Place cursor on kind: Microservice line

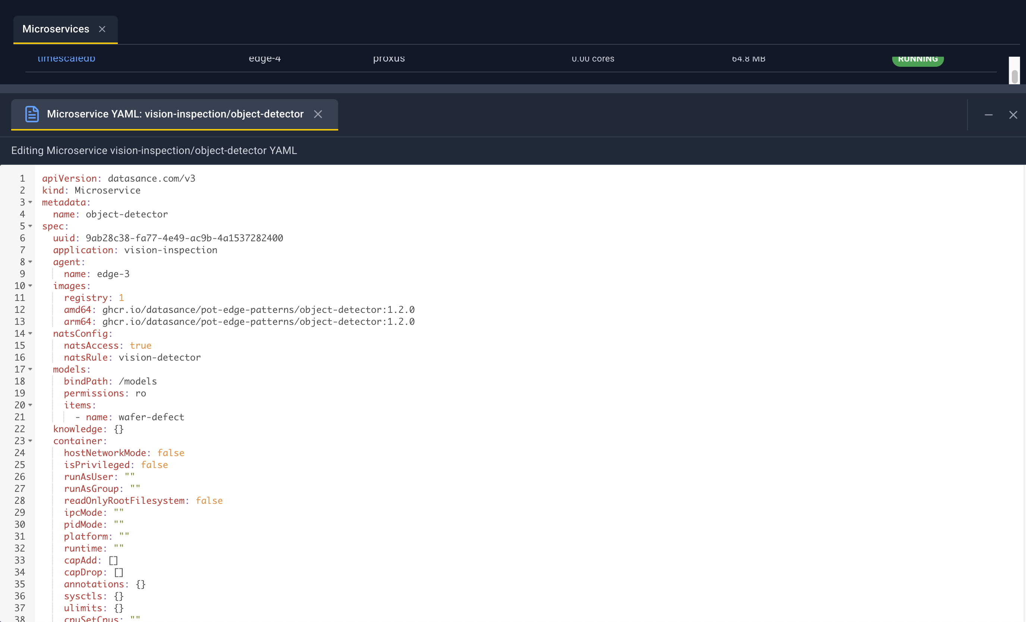(x=91, y=191)
